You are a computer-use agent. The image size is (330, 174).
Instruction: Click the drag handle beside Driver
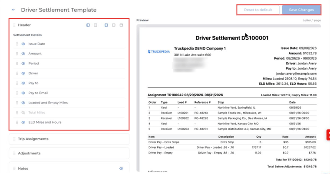pos(17,73)
